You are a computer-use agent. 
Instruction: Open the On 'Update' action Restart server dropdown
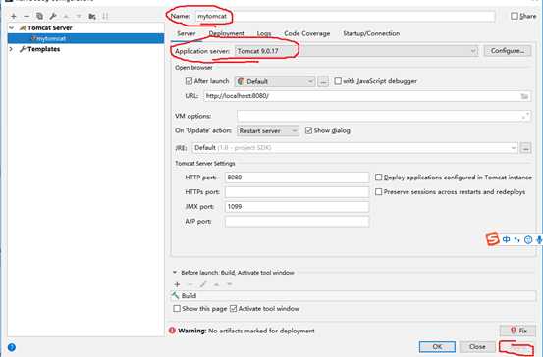point(268,131)
